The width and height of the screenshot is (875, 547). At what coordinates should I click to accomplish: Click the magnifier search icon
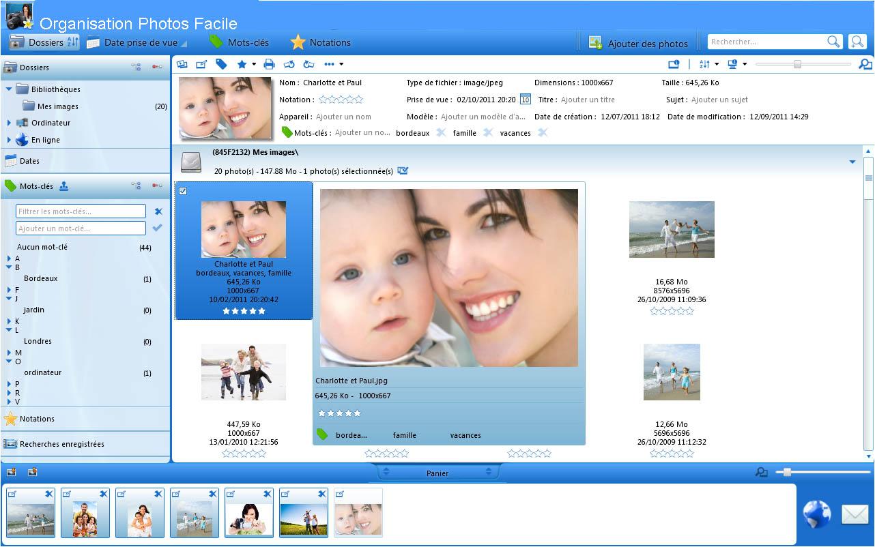833,42
